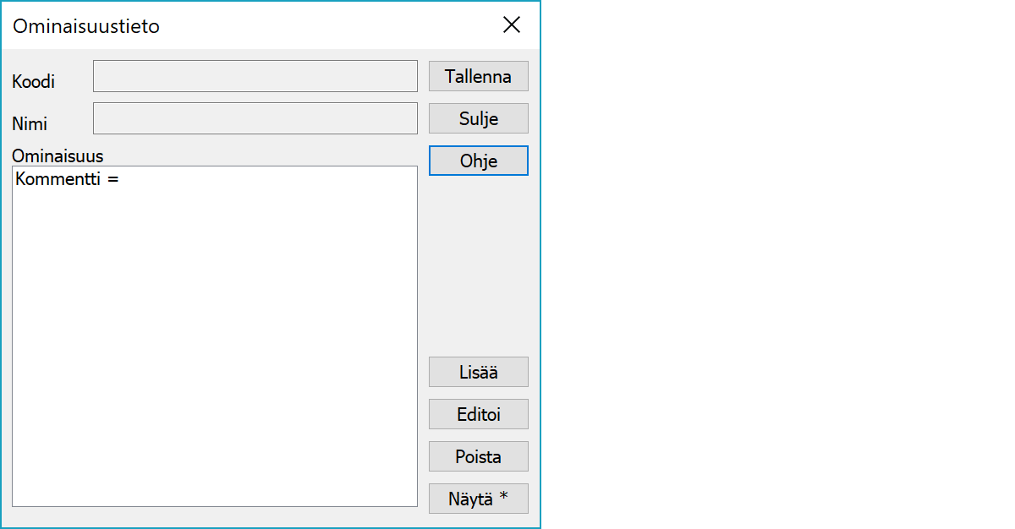This screenshot has height=529, width=1015.
Task: Open help with the Ohje button
Action: pos(478,161)
